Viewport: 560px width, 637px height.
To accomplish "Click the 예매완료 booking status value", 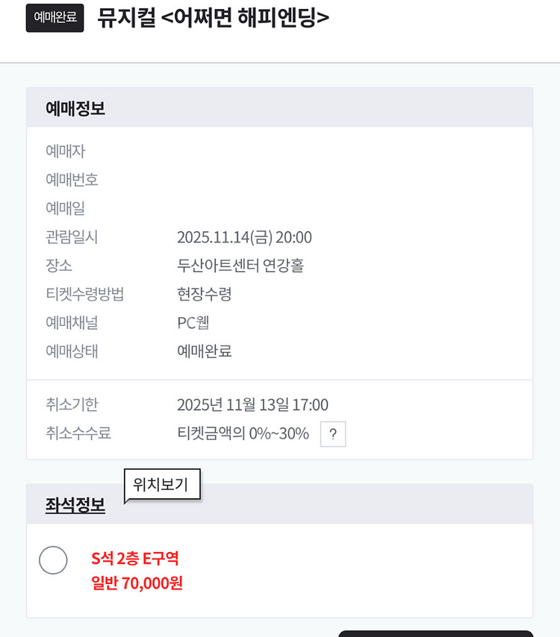I will [x=205, y=351].
